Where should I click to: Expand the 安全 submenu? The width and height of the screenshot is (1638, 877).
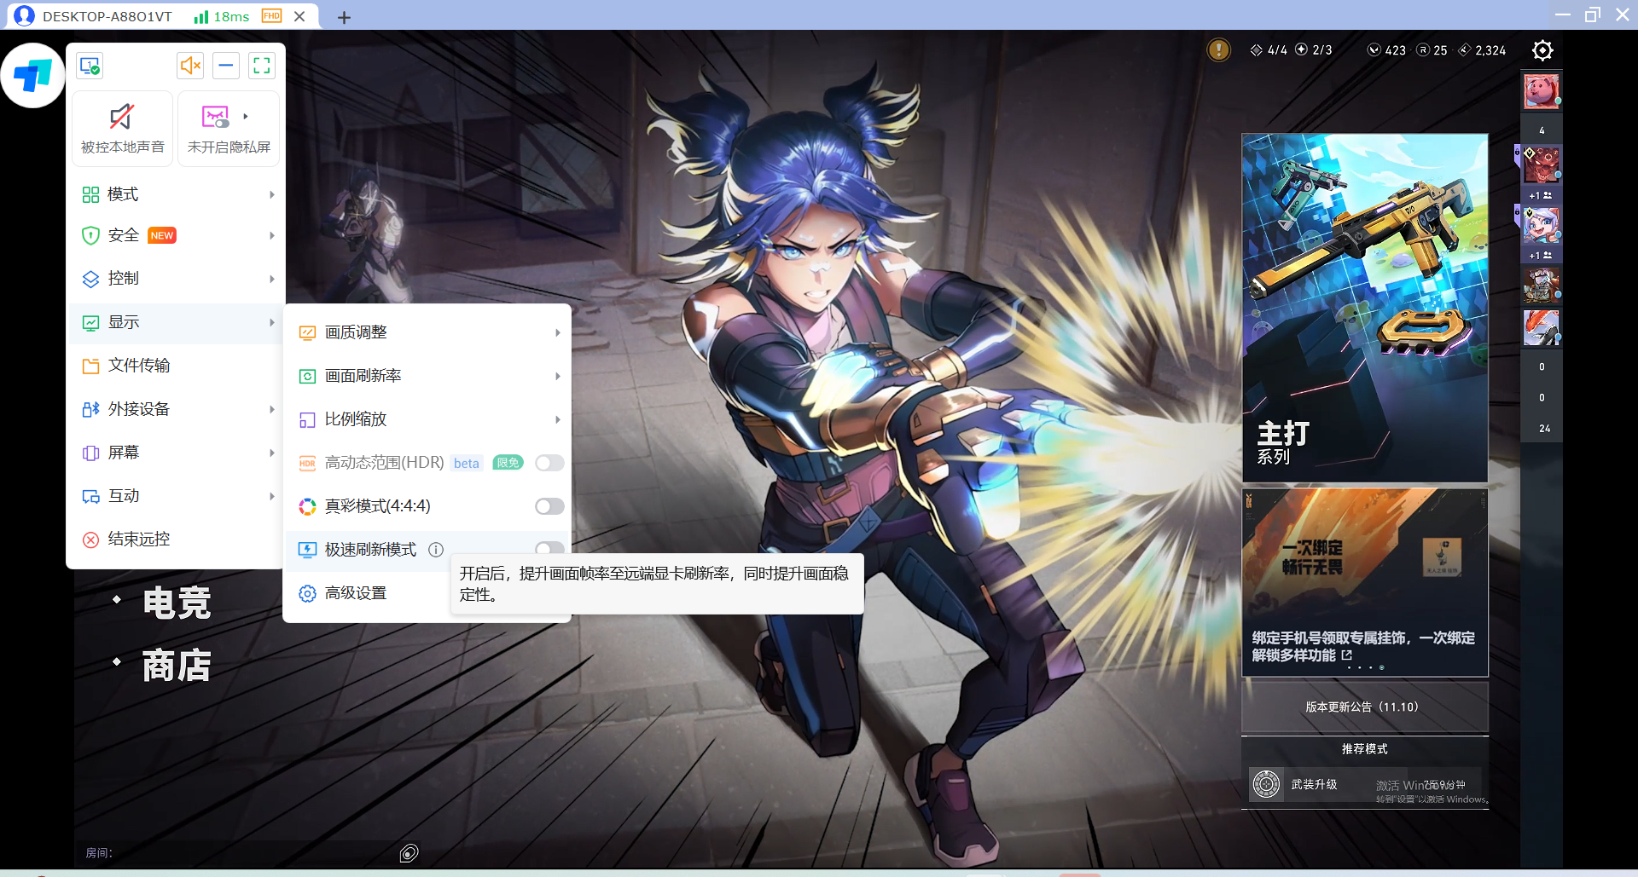tap(177, 235)
